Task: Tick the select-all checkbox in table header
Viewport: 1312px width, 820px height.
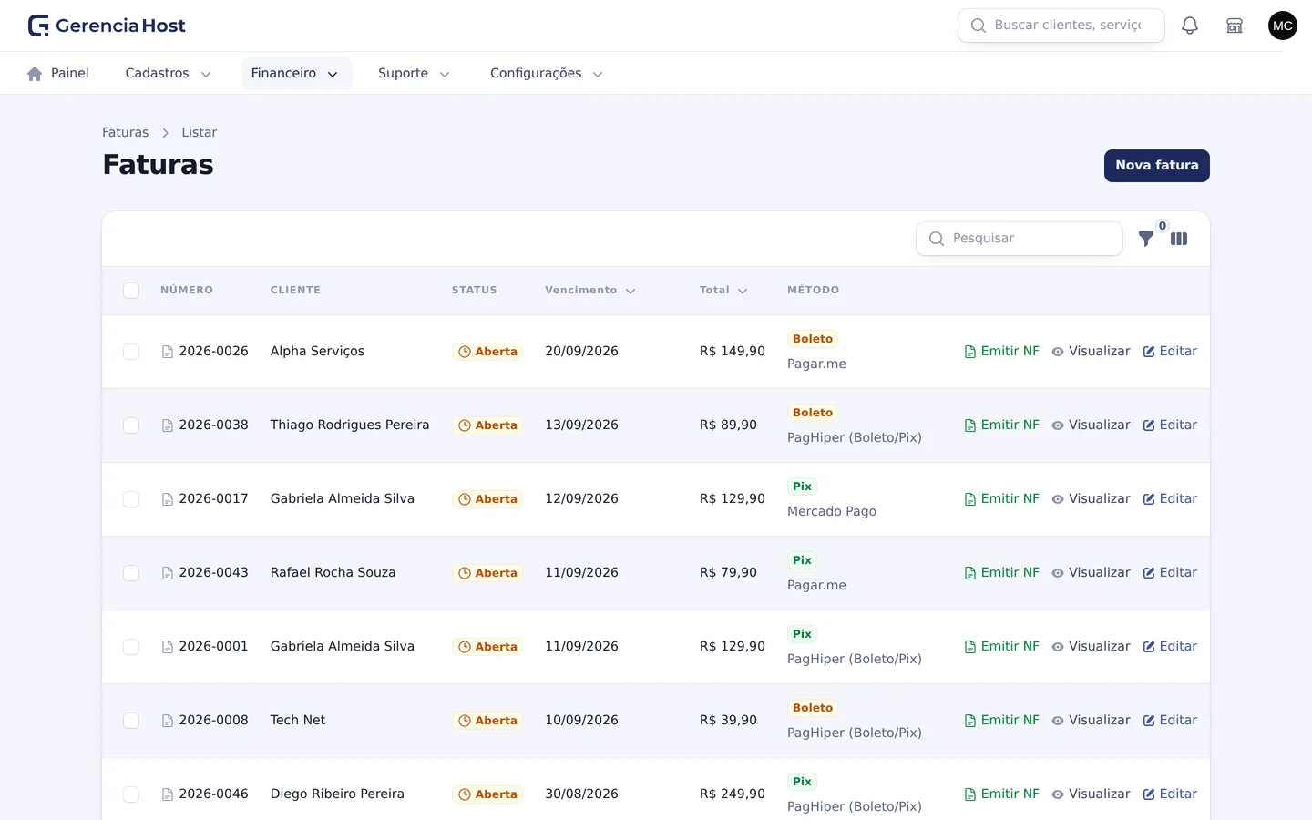Action: tap(131, 291)
